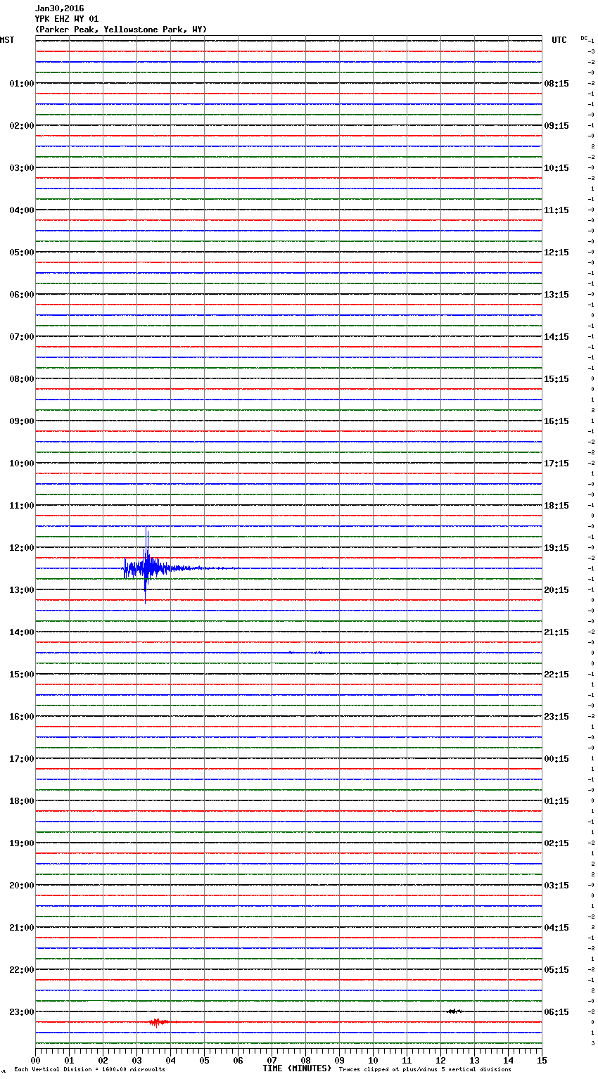Click the 23:00 MST time label
The image size is (598, 1079).
click(x=21, y=1012)
